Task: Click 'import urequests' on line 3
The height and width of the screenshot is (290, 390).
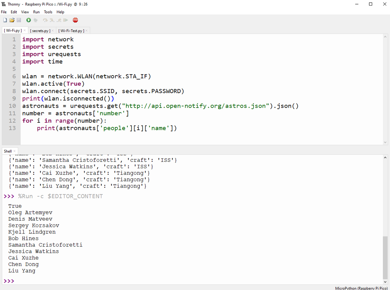Action: [52, 54]
